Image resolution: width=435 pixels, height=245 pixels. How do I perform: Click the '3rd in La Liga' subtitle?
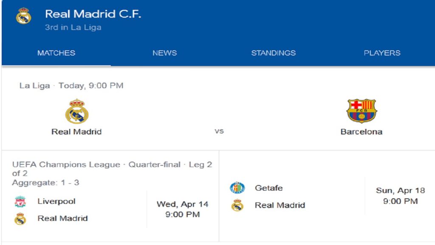(x=73, y=28)
